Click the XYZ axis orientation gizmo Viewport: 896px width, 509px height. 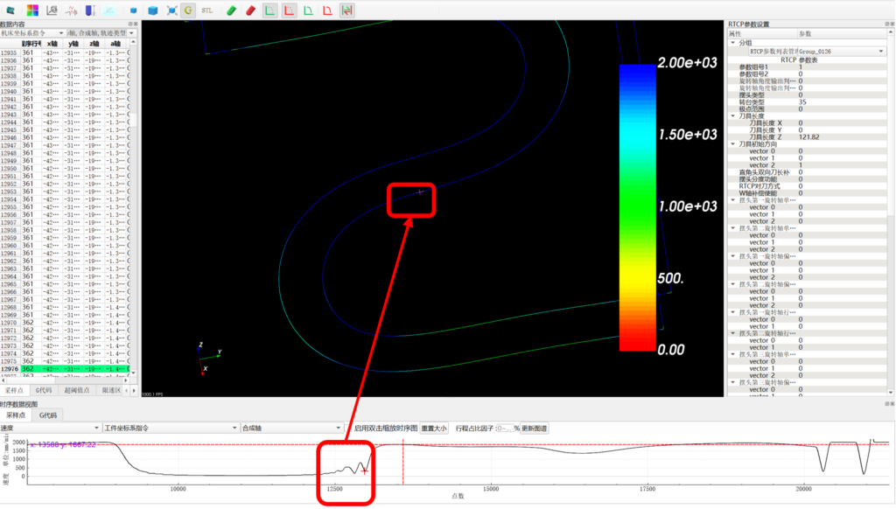tap(208, 359)
